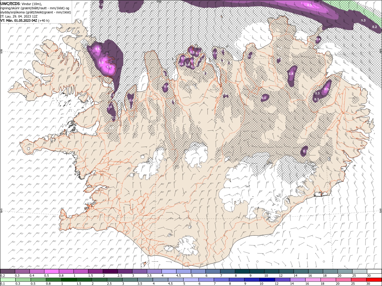Click the '1.0' snowfall peak label in the Westfjords blob
Viewport: 382px width, 286px height.
(x=109, y=67)
